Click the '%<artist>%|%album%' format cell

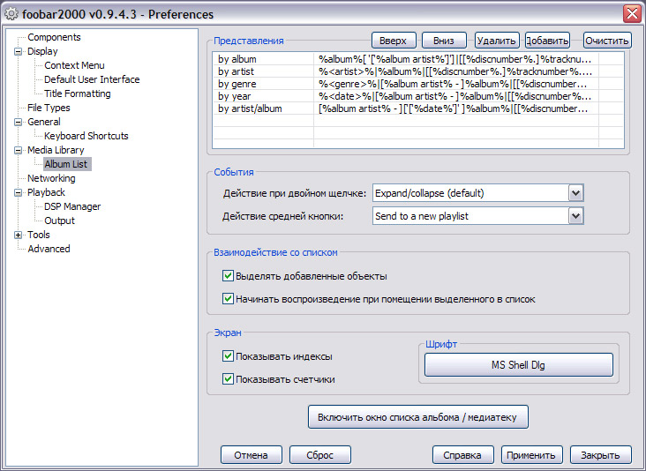[455, 71]
